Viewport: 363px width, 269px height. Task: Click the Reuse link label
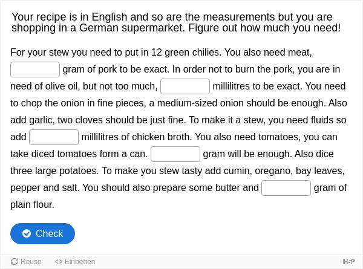click(x=31, y=262)
